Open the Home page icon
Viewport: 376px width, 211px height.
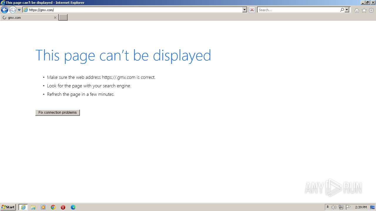357,10
